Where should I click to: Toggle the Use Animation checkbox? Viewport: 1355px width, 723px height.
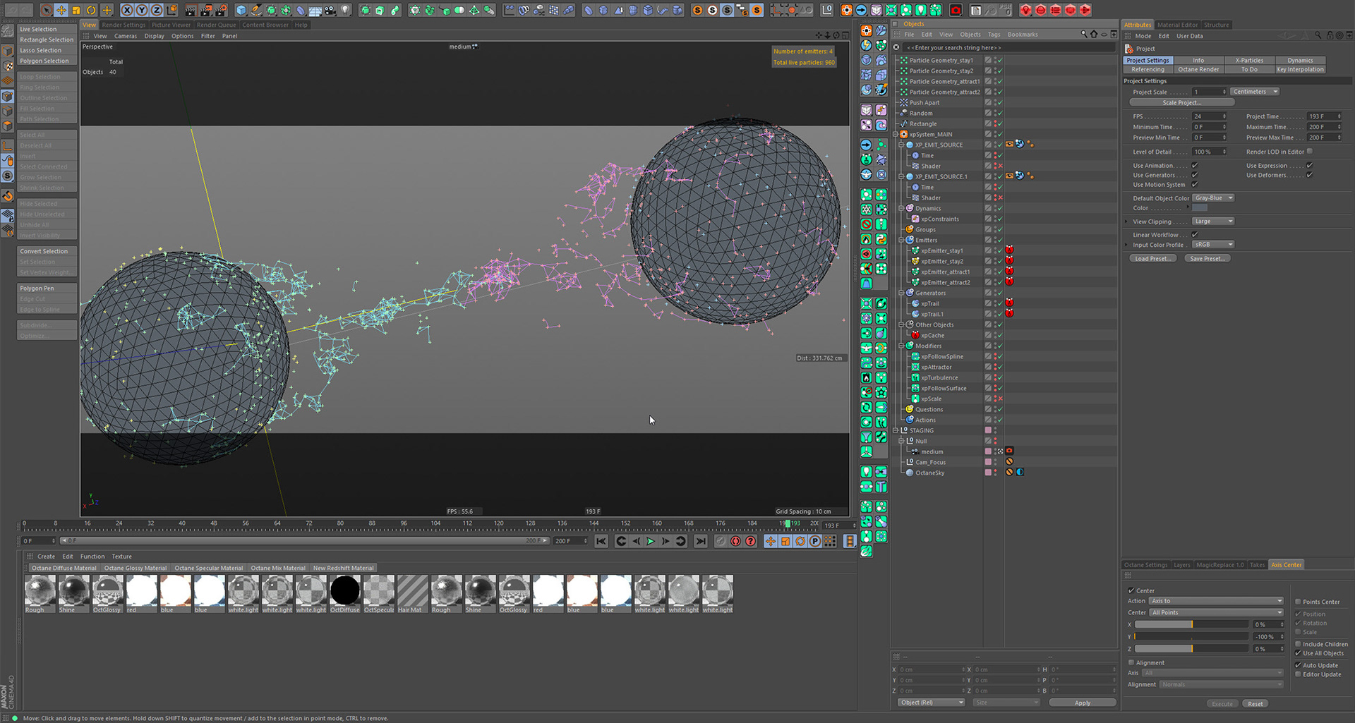1195,165
